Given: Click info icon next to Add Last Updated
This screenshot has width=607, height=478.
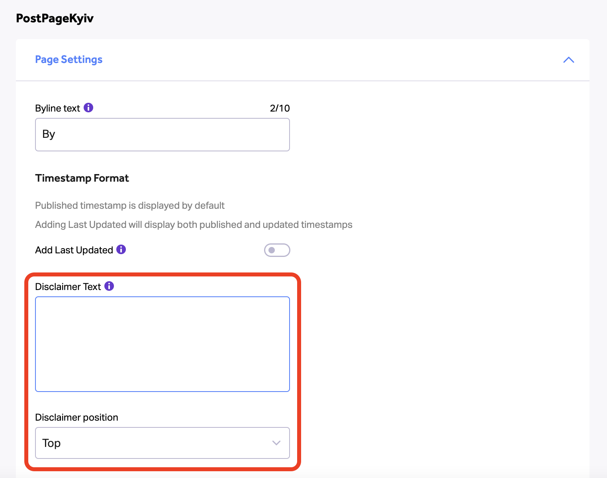Looking at the screenshot, I should pos(121,249).
